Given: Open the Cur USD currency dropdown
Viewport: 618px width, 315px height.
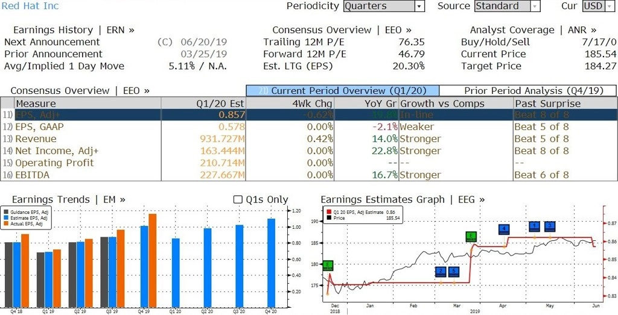Looking at the screenshot, I should pyautogui.click(x=598, y=6).
